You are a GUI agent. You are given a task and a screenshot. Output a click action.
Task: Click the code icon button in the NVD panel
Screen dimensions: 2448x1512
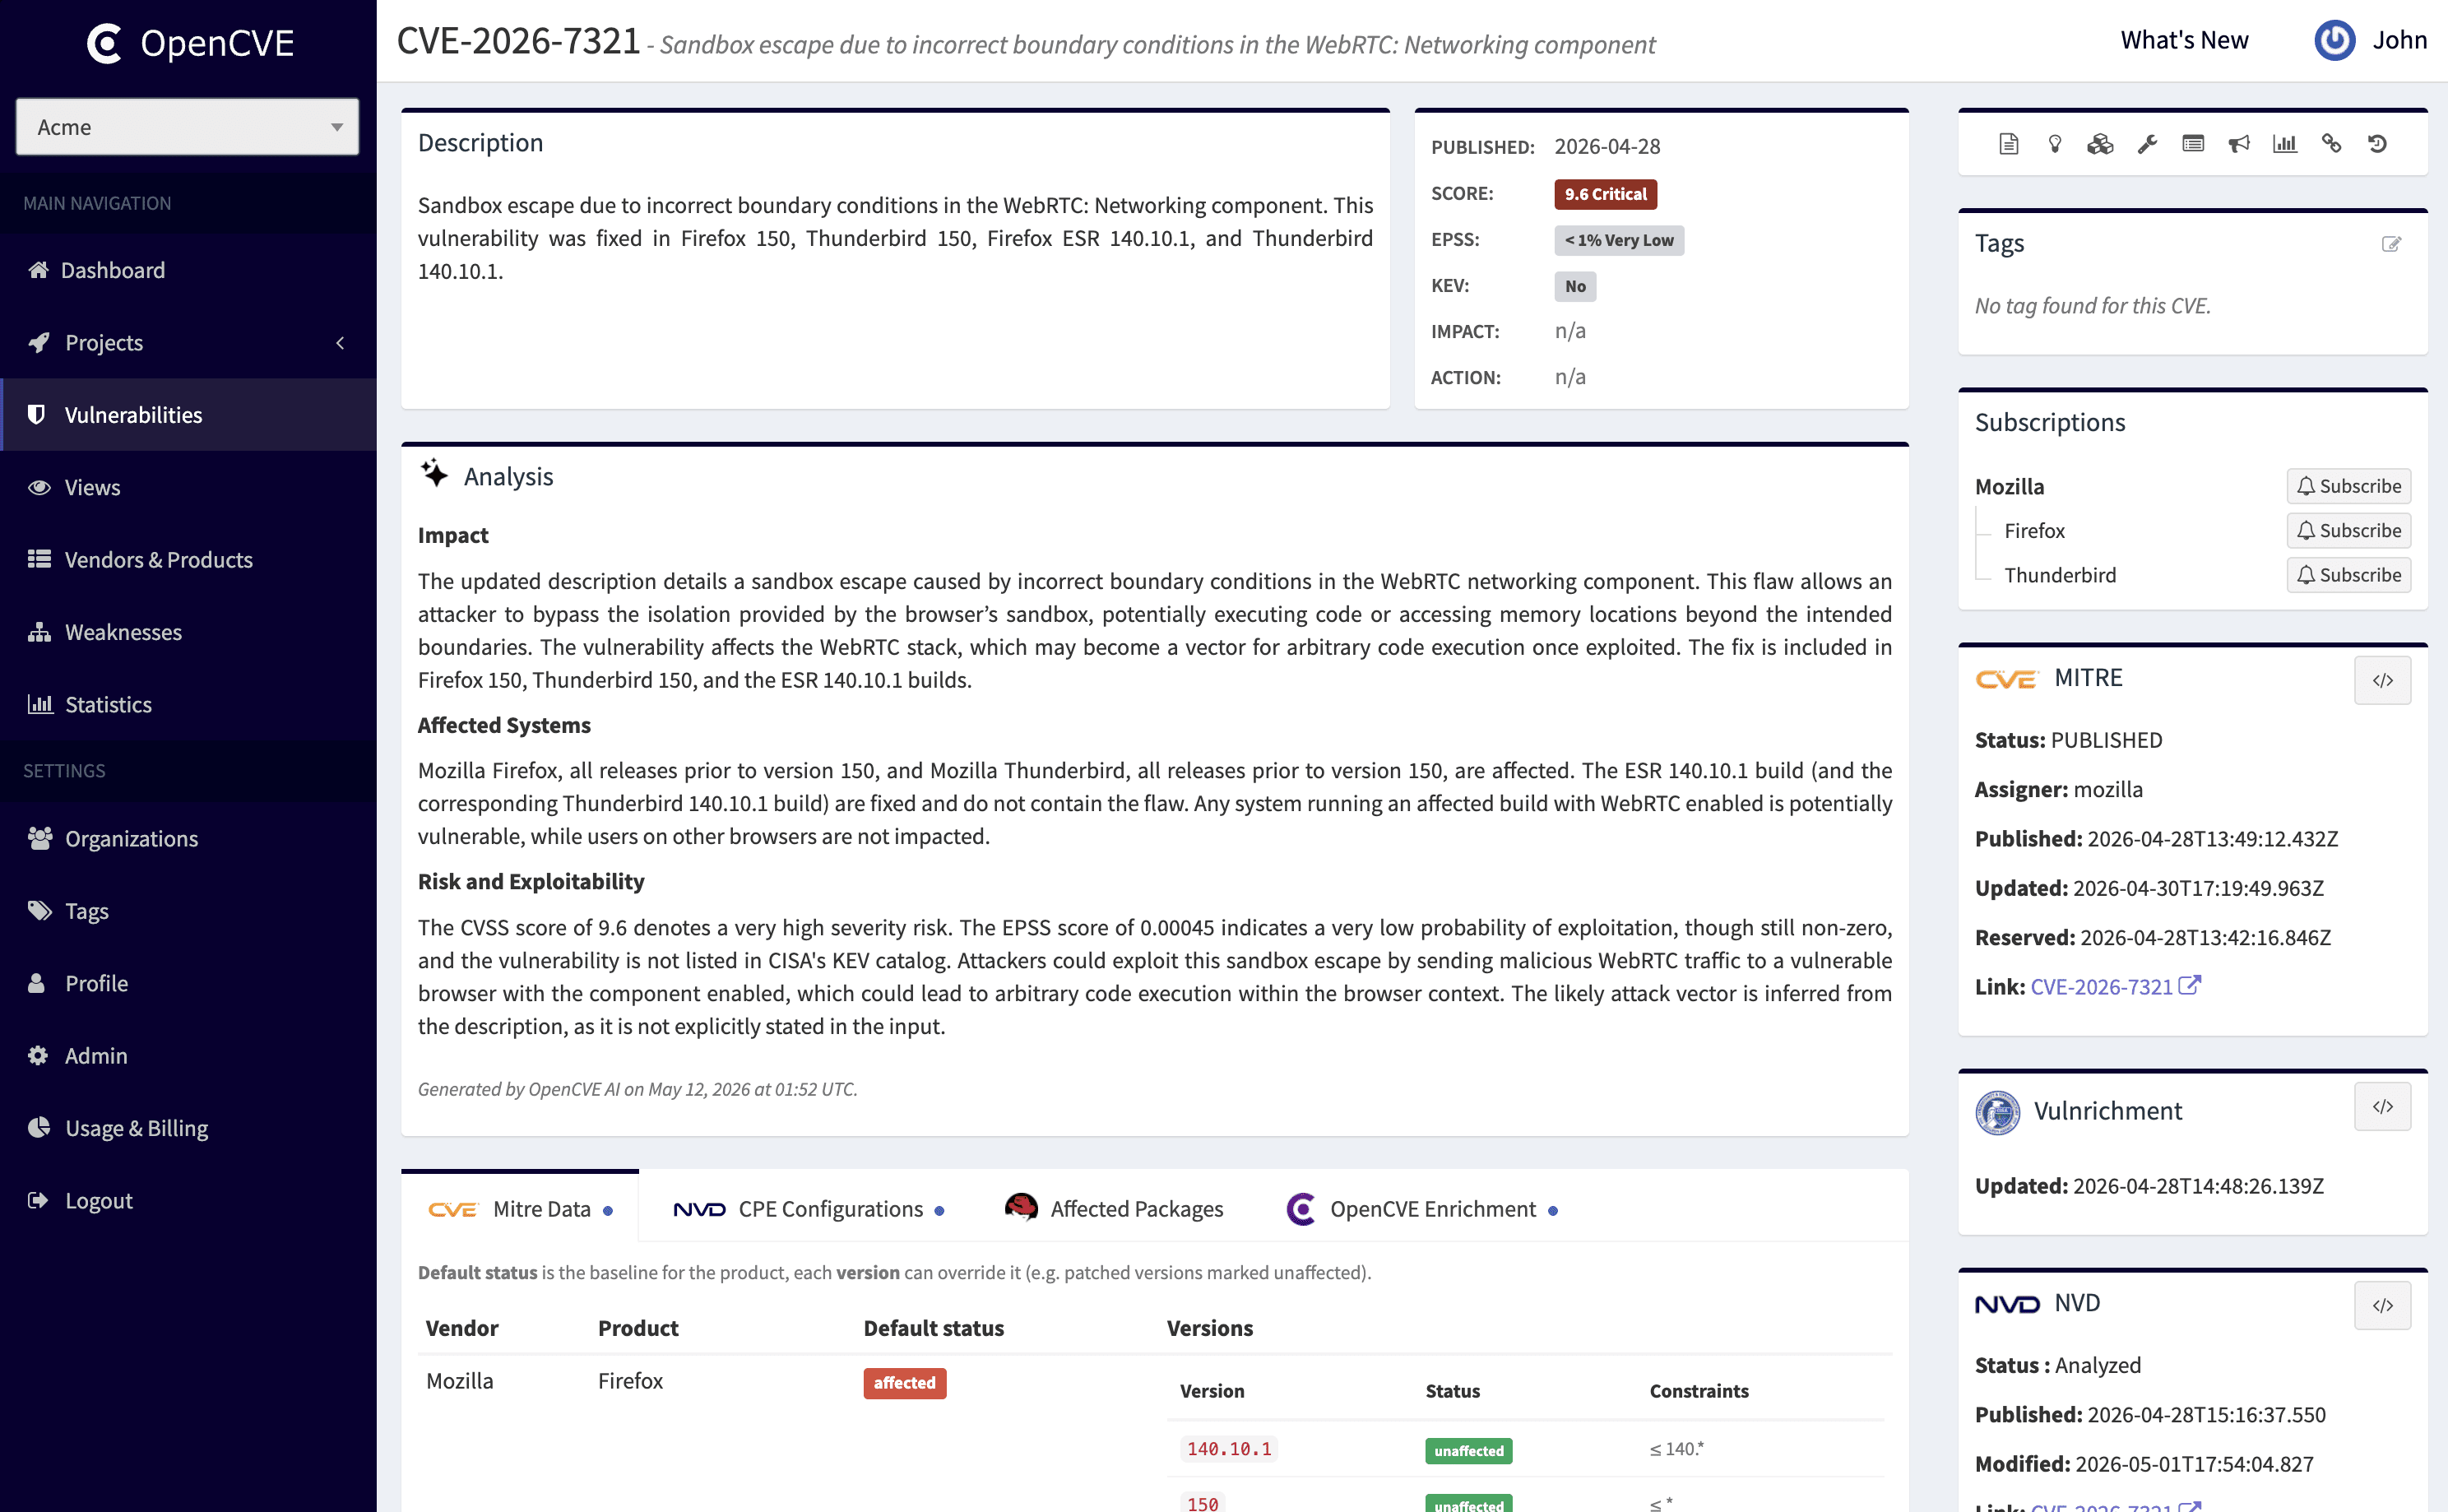click(x=2382, y=1306)
